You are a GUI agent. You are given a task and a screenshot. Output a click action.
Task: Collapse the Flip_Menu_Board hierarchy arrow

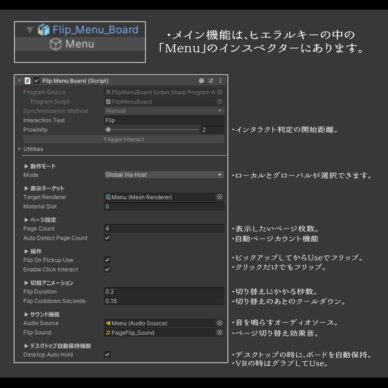29,30
